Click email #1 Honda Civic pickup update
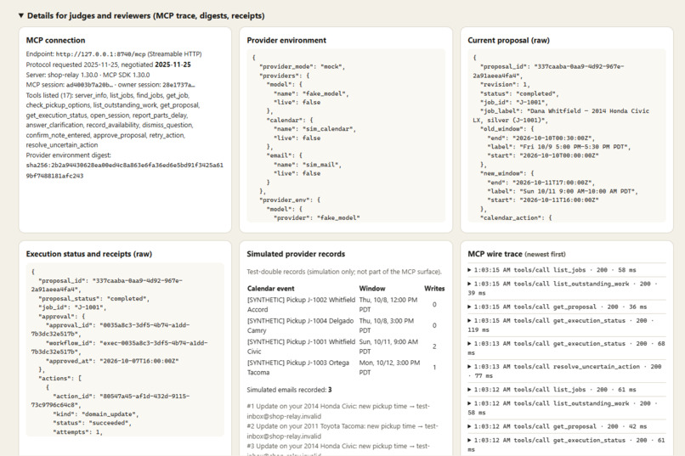 click(x=338, y=411)
